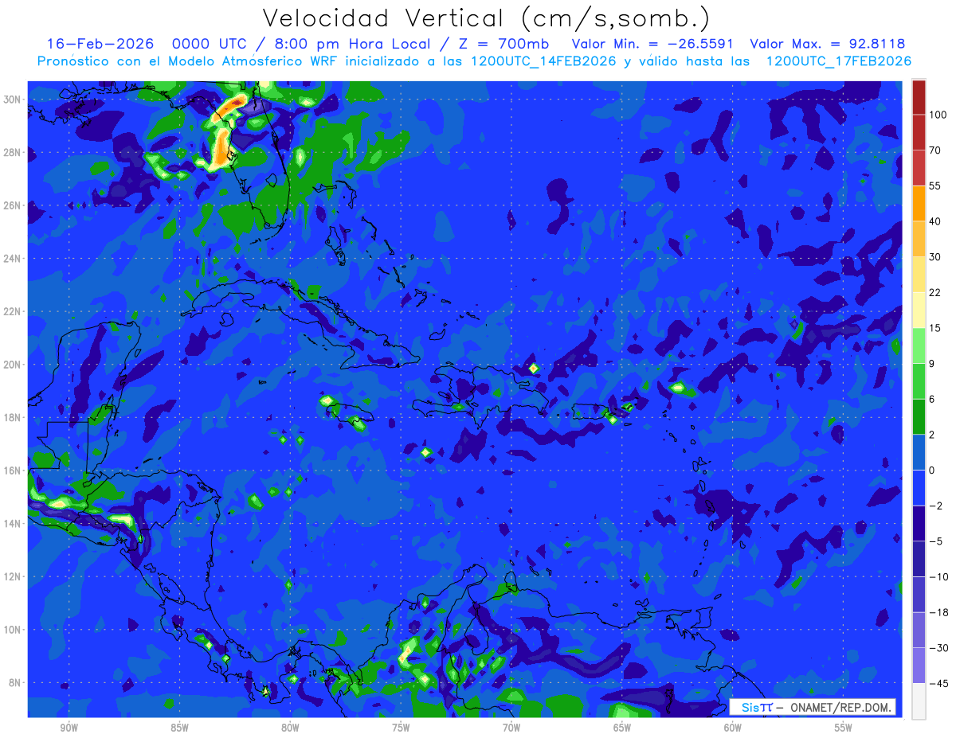Click the "14N" latitude label
Image resolution: width=956 pixels, height=738 pixels.
tap(13, 523)
